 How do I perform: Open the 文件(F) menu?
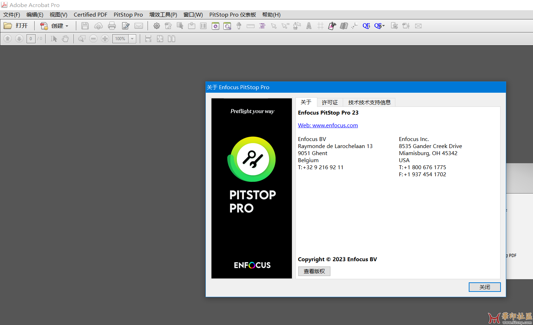click(12, 14)
